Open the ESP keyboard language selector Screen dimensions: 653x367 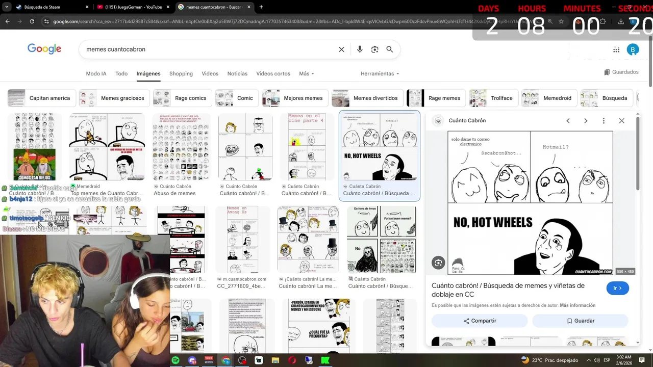click(607, 360)
